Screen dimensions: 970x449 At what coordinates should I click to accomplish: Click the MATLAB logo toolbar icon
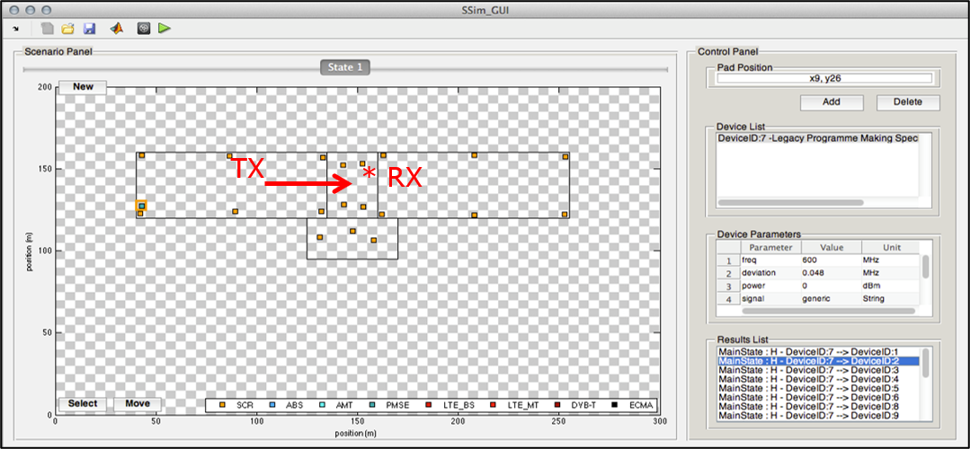pyautogui.click(x=117, y=29)
